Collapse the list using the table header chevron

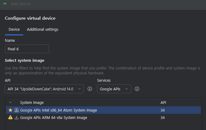[x=10, y=102]
